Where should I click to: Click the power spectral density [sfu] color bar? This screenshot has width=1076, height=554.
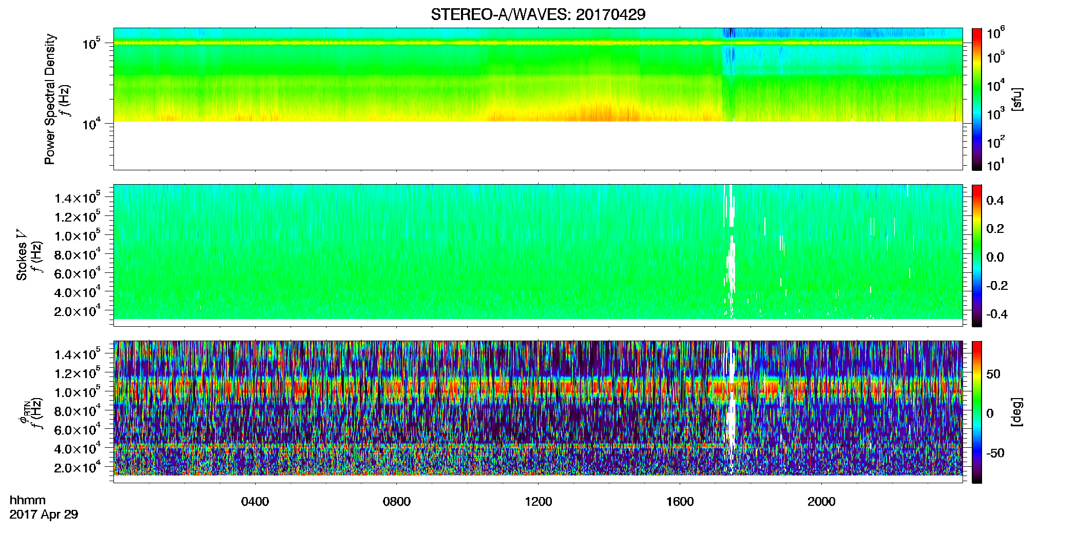(977, 99)
